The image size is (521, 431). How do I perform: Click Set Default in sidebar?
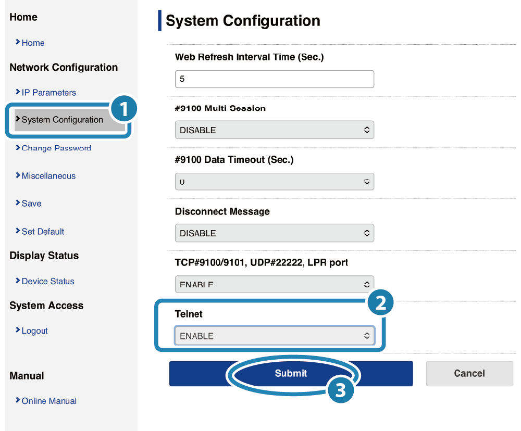(43, 232)
